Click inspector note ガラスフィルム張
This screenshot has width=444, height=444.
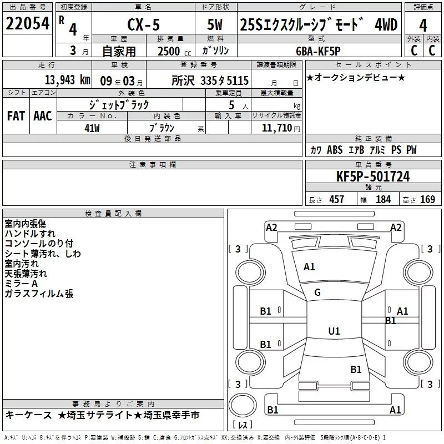[x=39, y=294]
